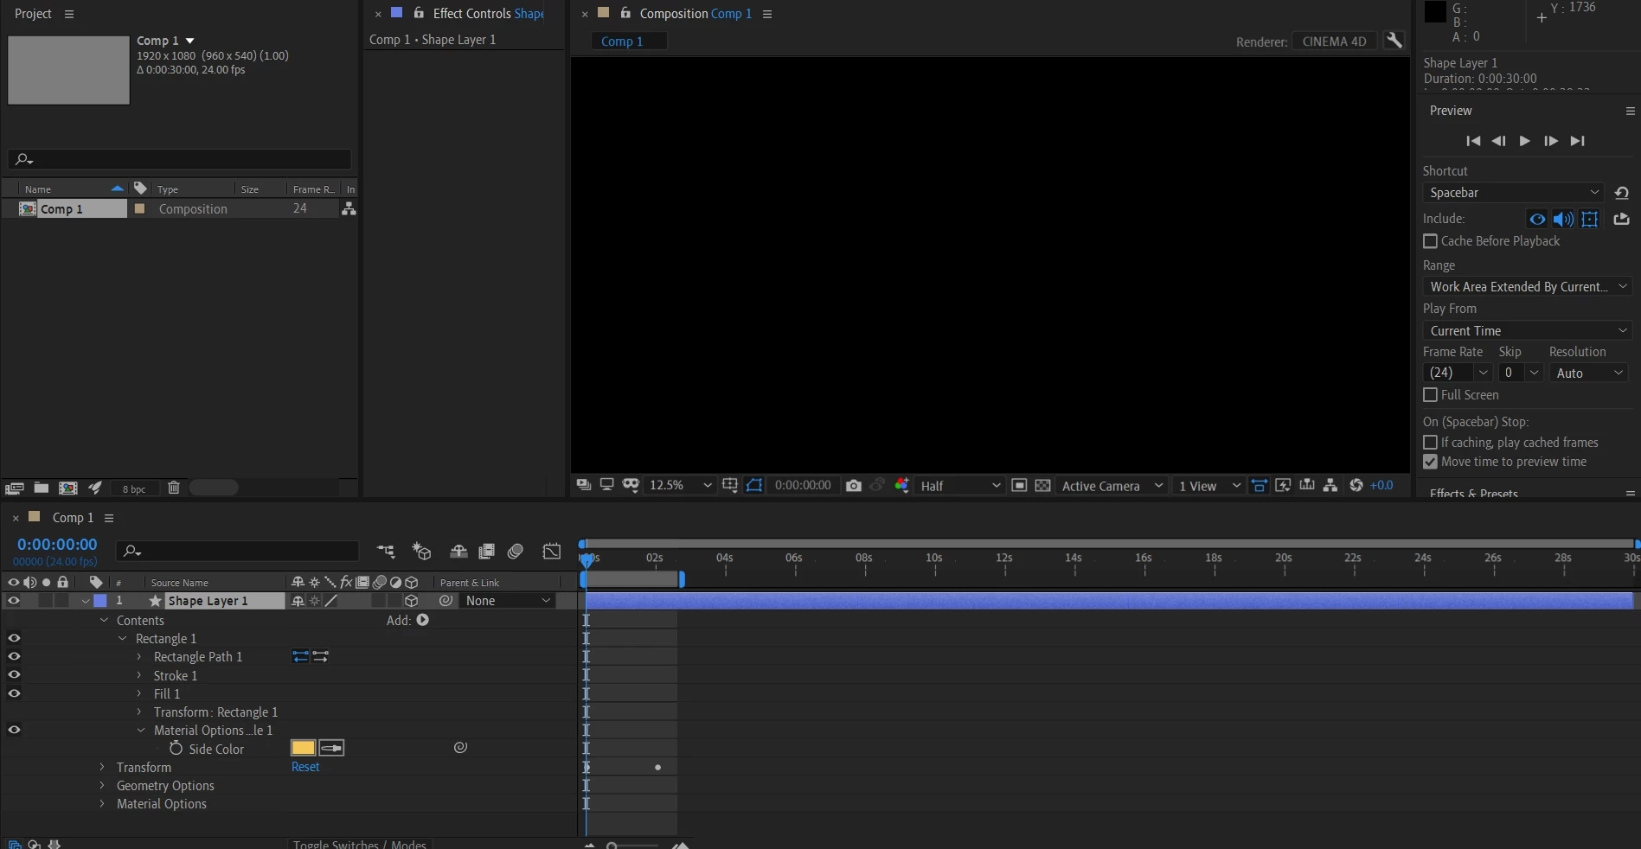Click Toggle Switches / Modes button

pyautogui.click(x=359, y=844)
